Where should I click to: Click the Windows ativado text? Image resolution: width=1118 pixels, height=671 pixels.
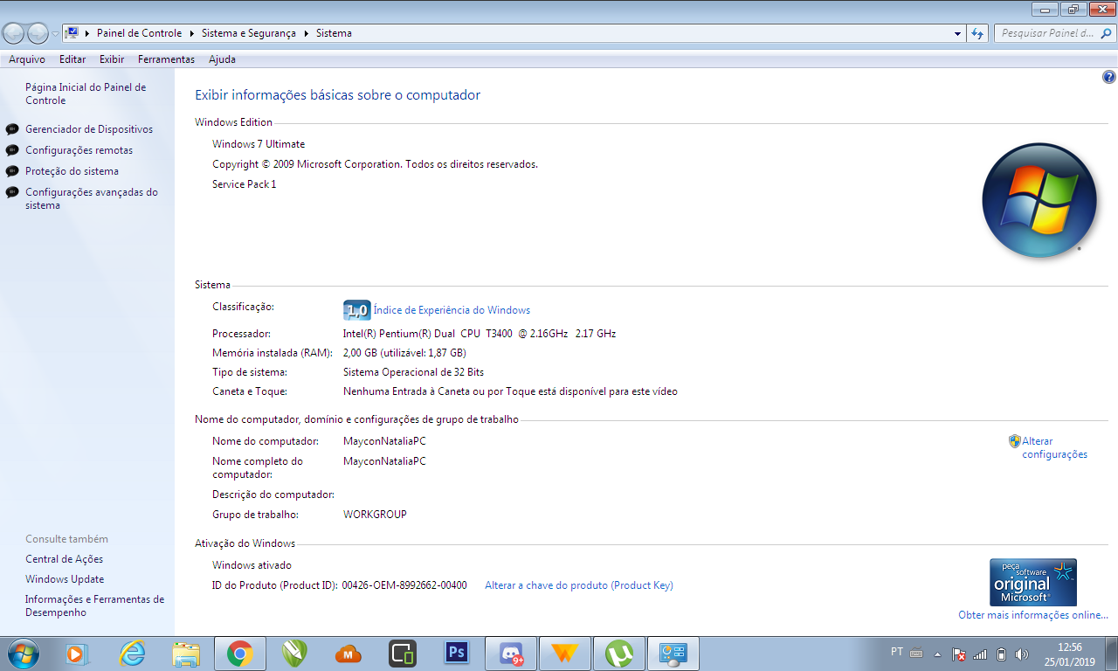(x=252, y=565)
